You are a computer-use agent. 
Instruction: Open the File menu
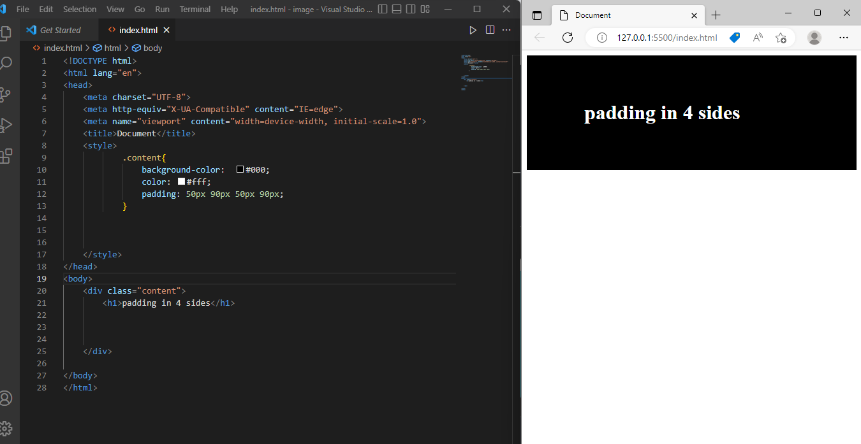pyautogui.click(x=23, y=9)
